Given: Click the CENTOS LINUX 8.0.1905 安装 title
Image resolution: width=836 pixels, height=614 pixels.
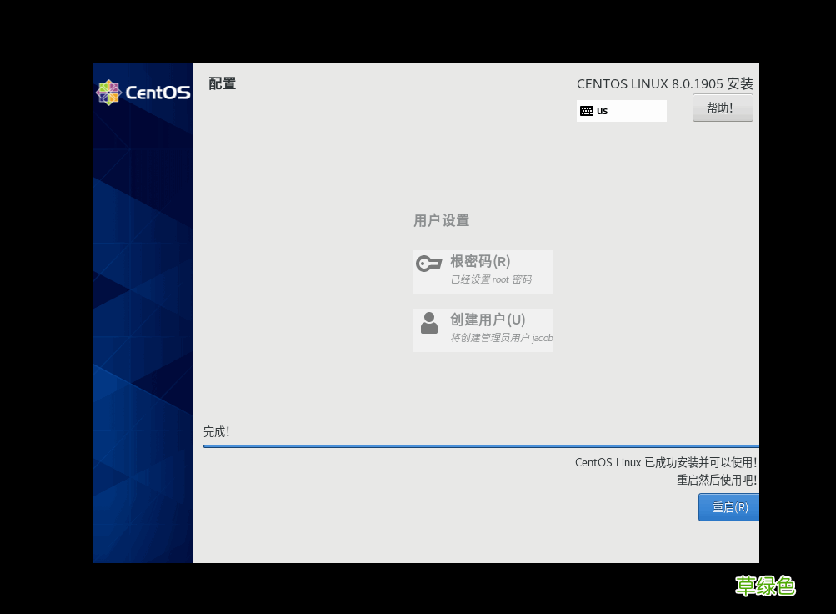Looking at the screenshot, I should tap(664, 83).
